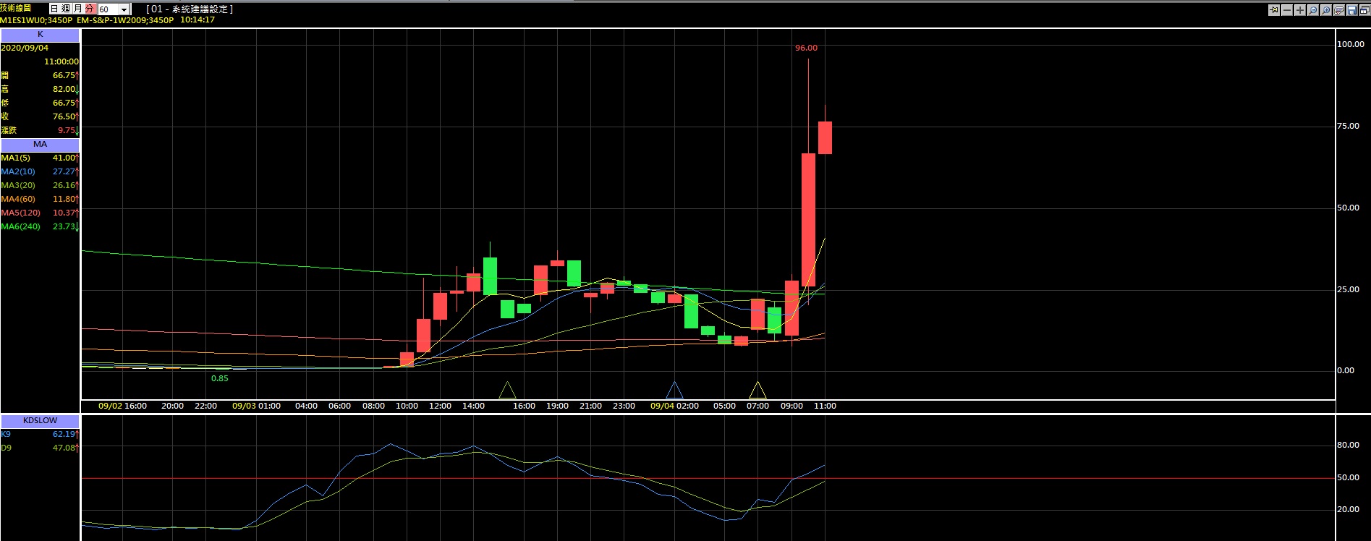Screen dimensions: 1371x541
Task: Click the save floppy disk icon
Action: click(1352, 10)
